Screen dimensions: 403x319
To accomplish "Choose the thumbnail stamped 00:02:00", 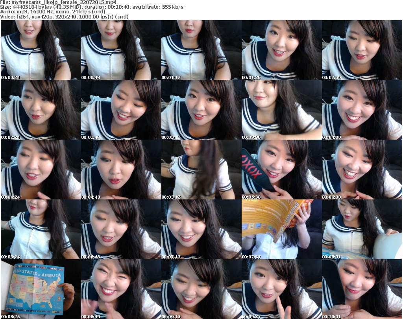I will [x=362, y=50].
